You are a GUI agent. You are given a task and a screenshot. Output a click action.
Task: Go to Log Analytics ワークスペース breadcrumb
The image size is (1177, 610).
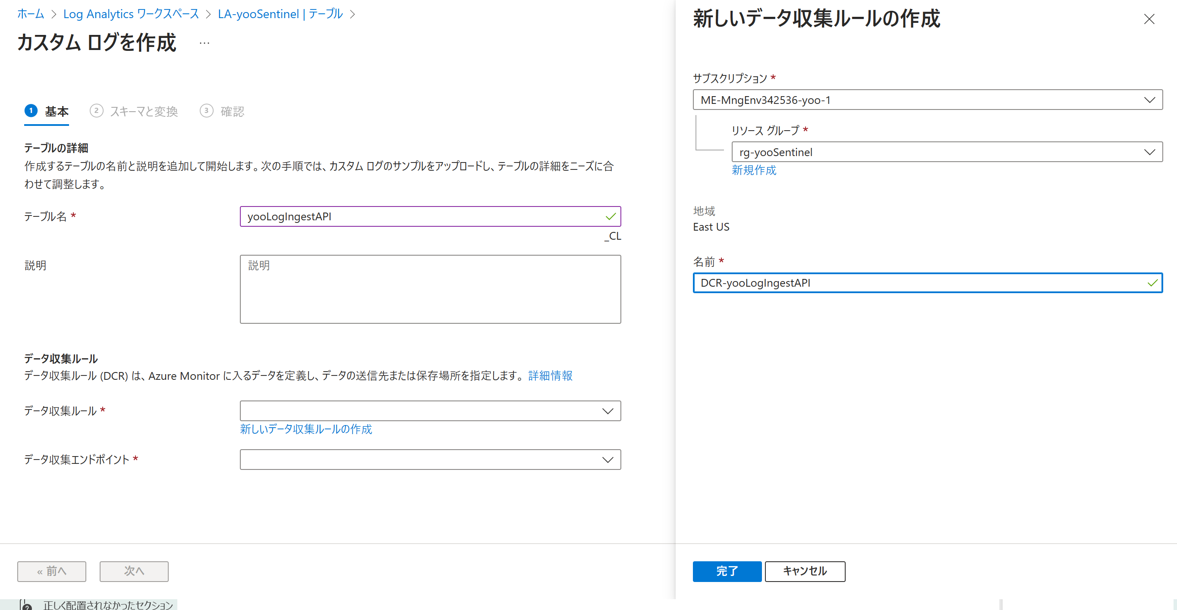pos(131,14)
